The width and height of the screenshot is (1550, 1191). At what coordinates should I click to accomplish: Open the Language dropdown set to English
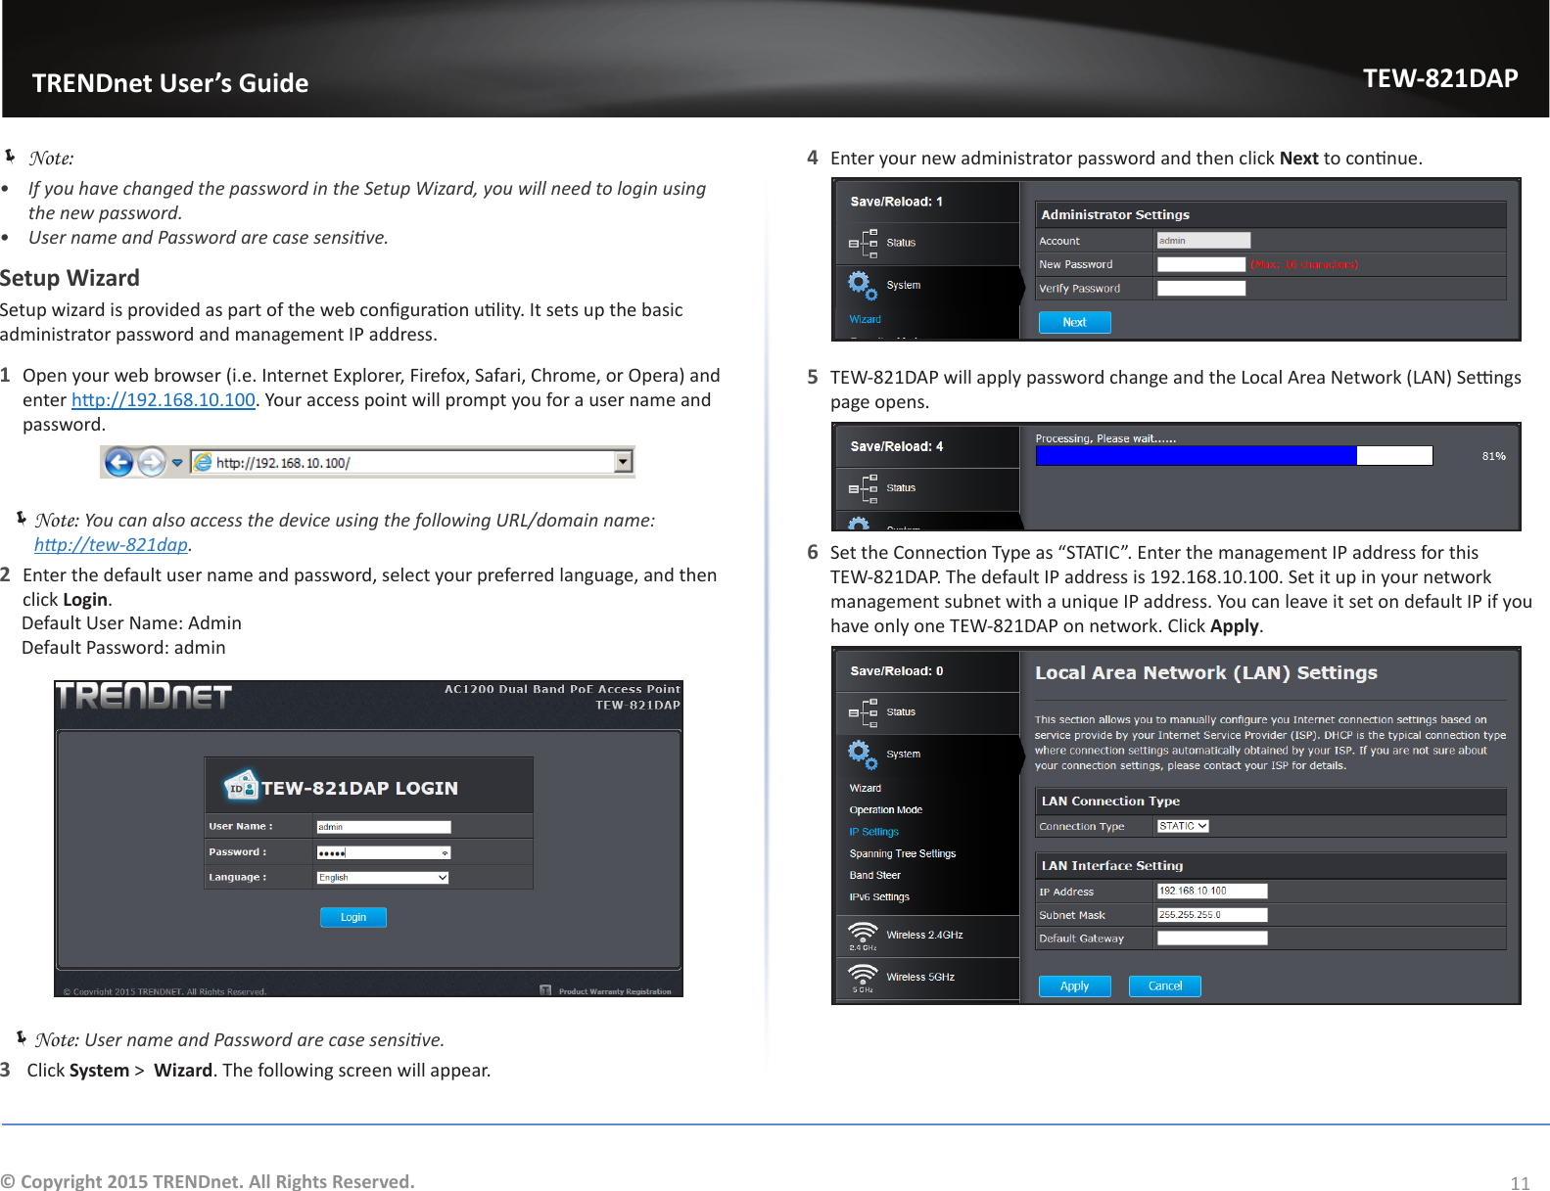383,878
